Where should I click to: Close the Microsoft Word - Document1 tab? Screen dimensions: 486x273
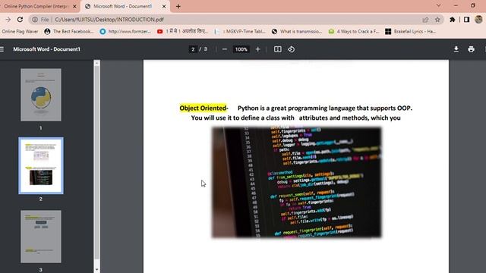[x=164, y=6]
